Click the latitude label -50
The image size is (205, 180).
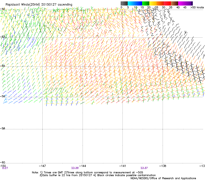coord(2,9)
